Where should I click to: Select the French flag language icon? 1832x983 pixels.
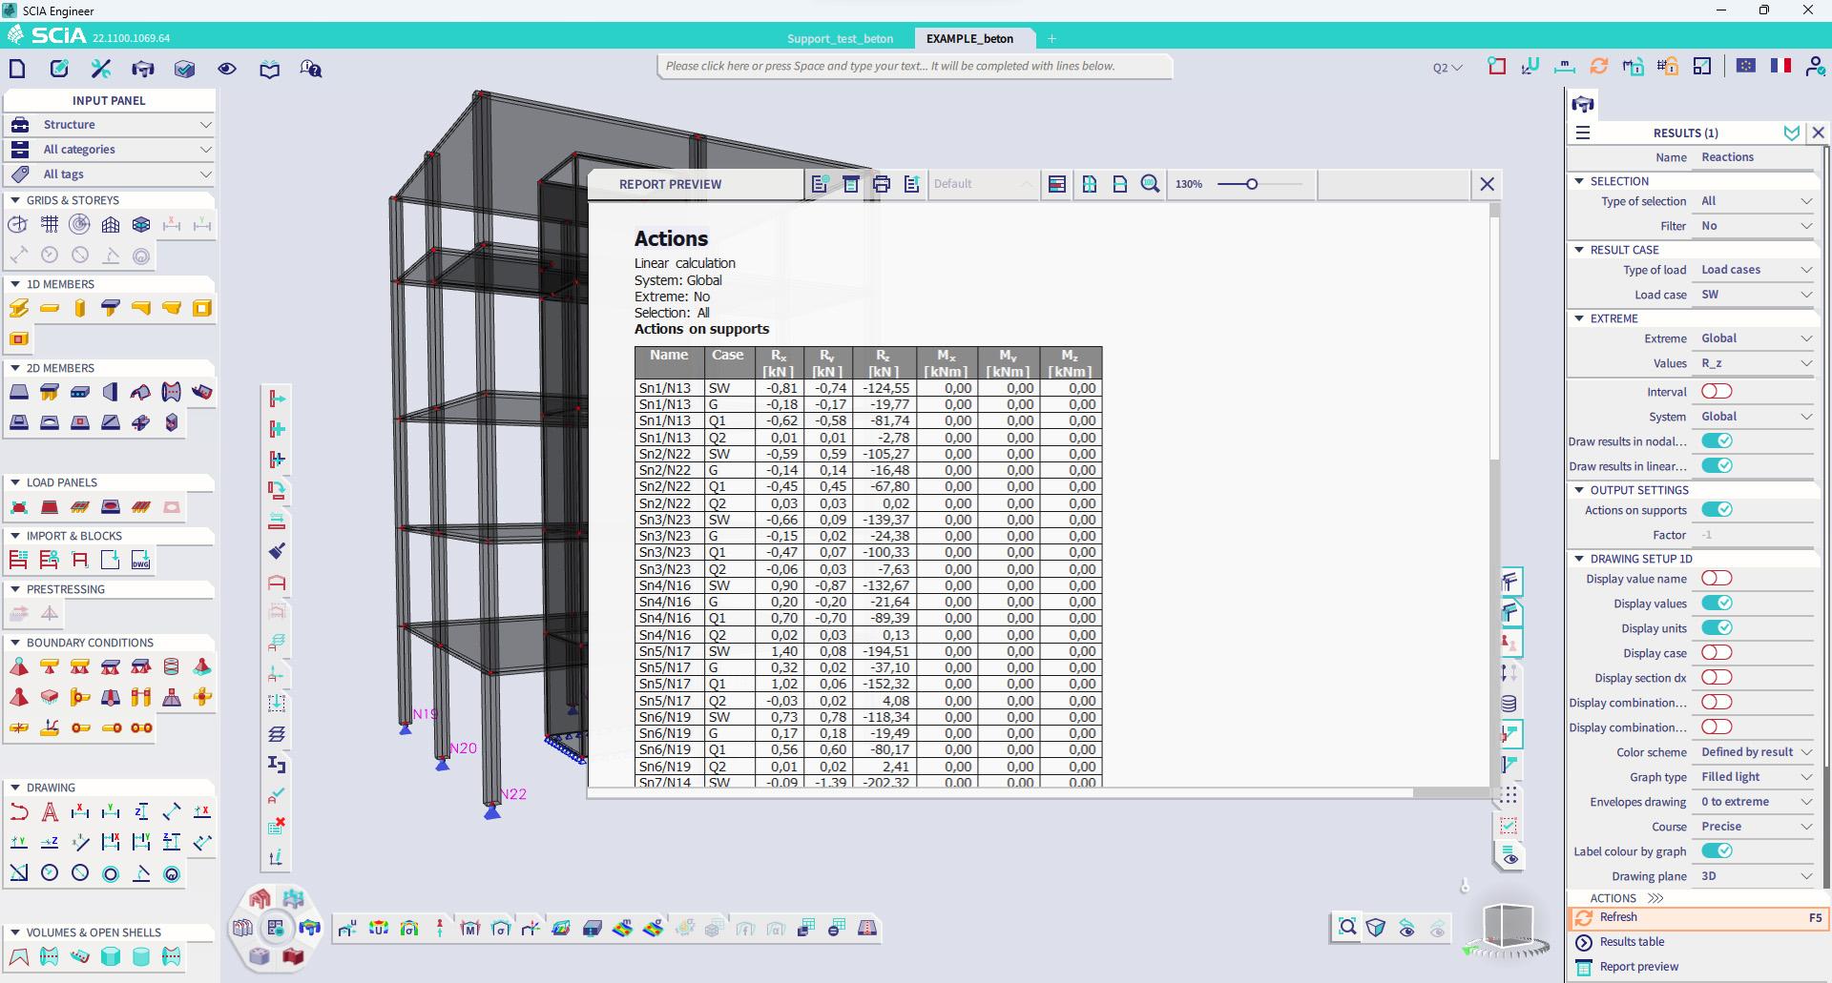point(1780,66)
